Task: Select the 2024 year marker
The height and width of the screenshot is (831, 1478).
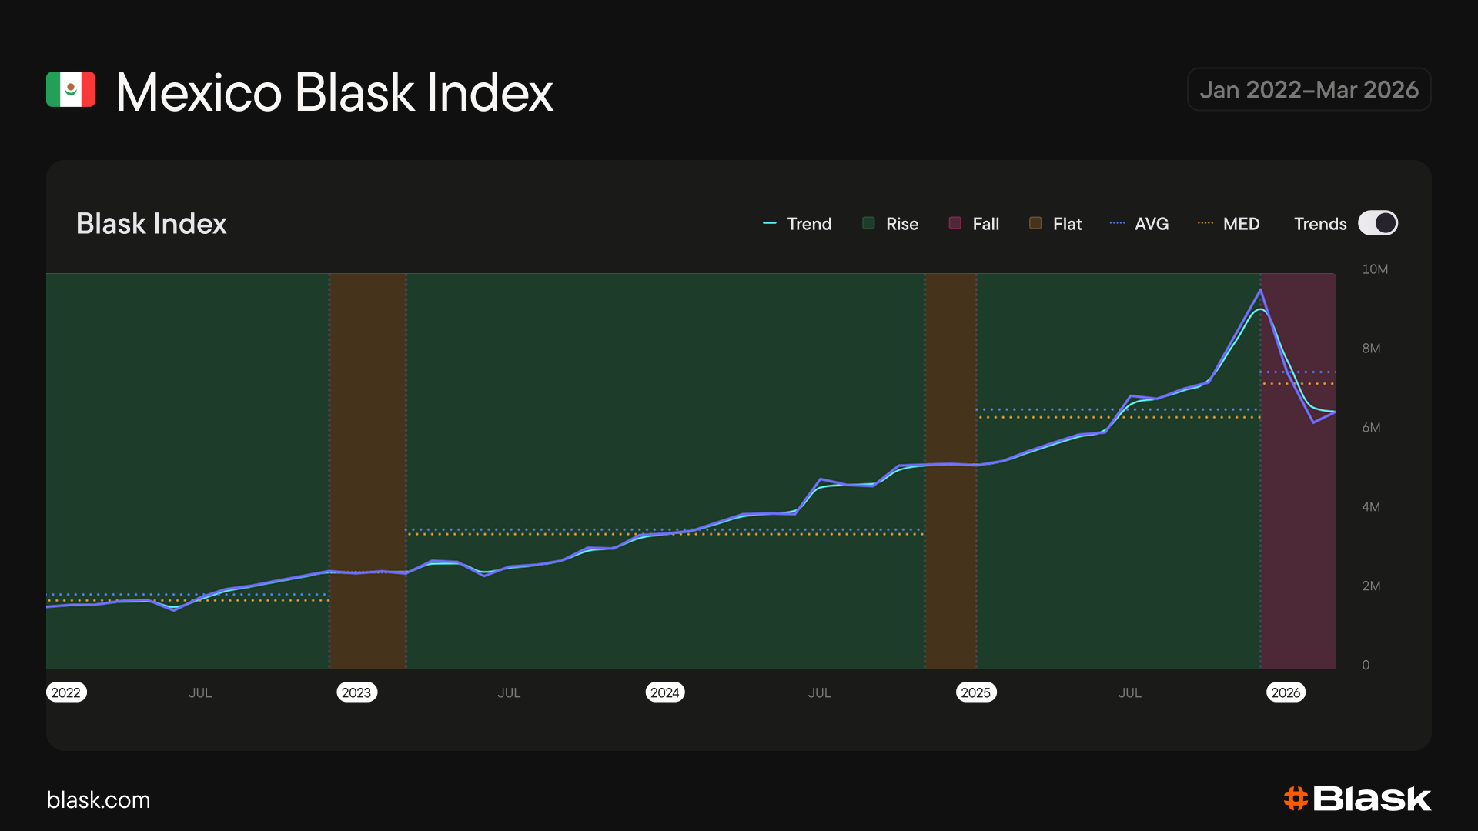Action: coord(665,692)
